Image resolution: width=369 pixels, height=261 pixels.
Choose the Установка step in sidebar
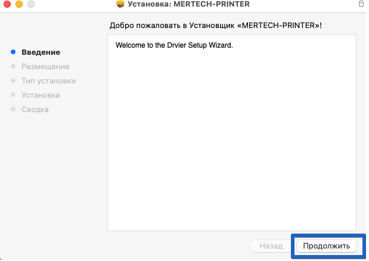pos(41,95)
